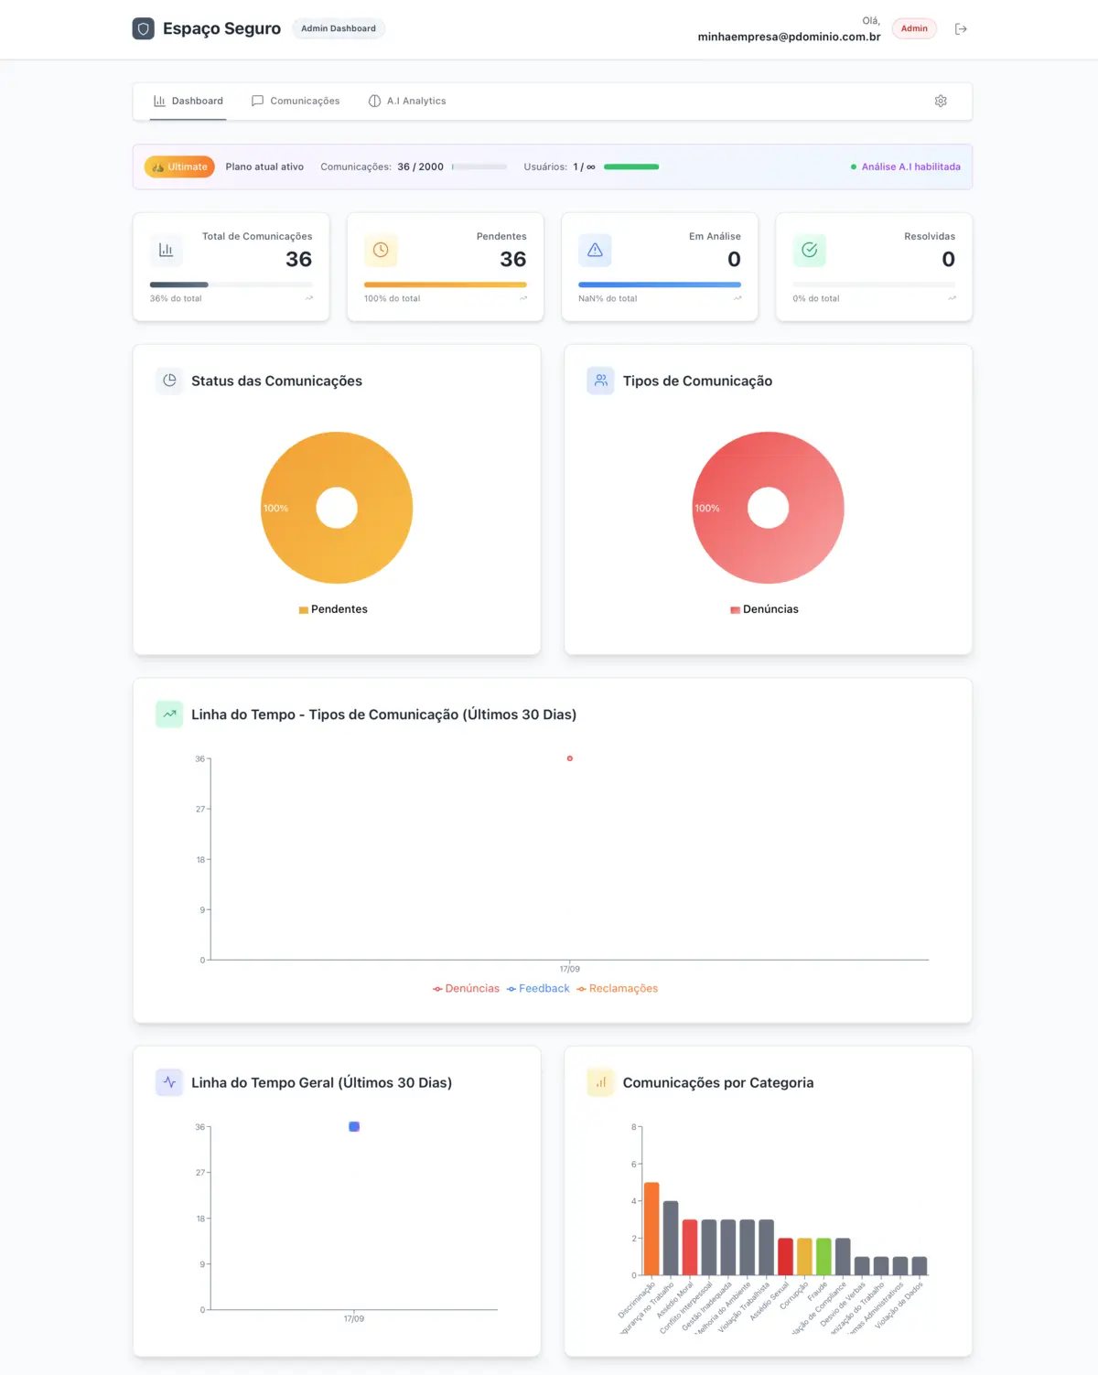Click the pie chart icon beside Status das Comunicações
The width and height of the screenshot is (1098, 1375).
click(x=169, y=381)
